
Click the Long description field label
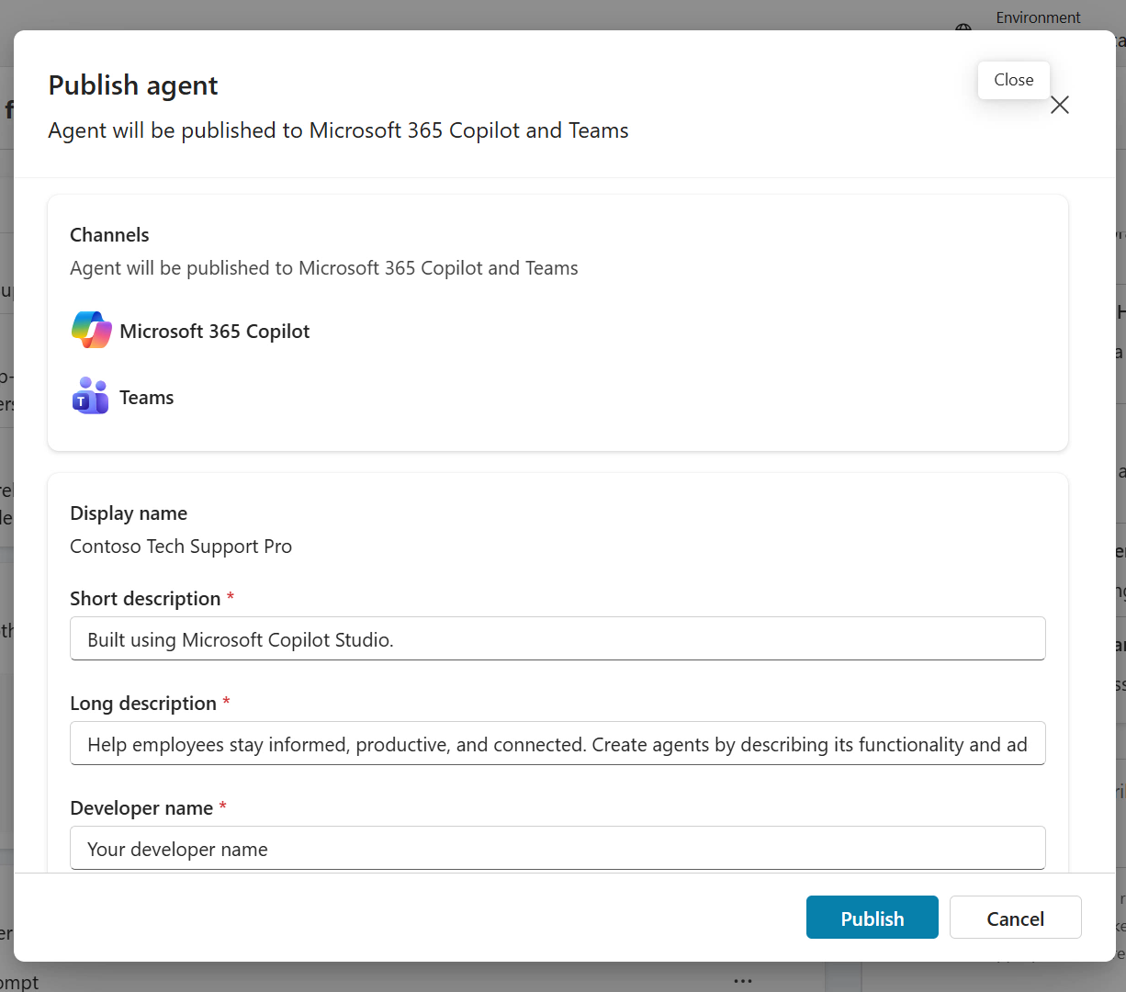point(143,704)
